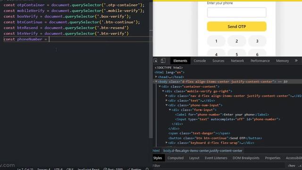Tap keypad digit 5
This screenshot has height=170, width=302.
tap(237, 53)
